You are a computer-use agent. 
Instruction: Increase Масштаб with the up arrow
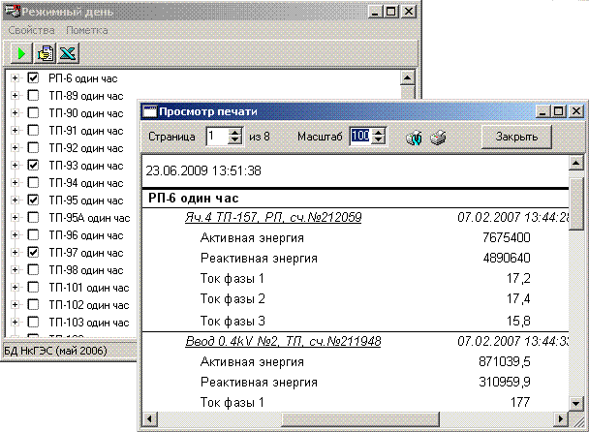tap(379, 132)
